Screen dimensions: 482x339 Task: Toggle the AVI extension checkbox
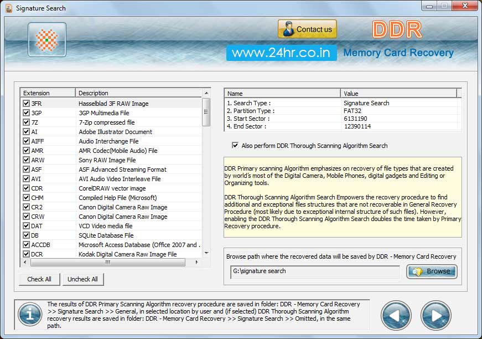[x=26, y=179]
